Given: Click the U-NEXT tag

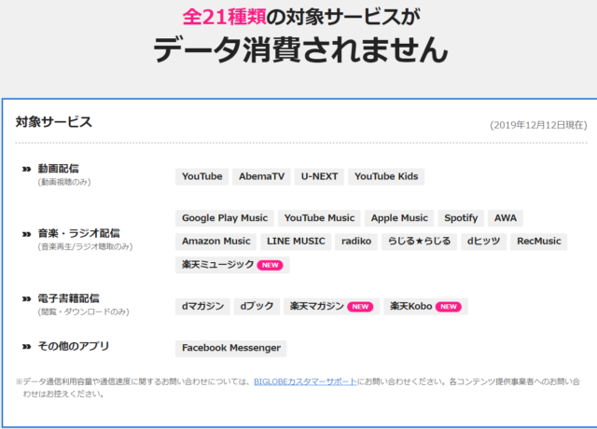Looking at the screenshot, I should click(319, 176).
